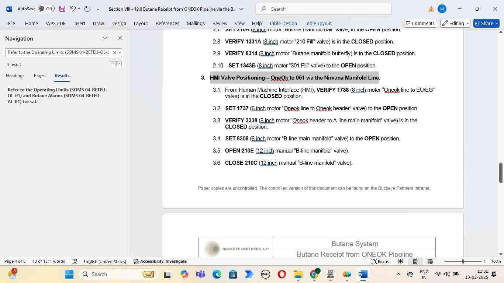The height and width of the screenshot is (283, 504).
Task: Select the Results tab in Navigation
Action: [62, 75]
